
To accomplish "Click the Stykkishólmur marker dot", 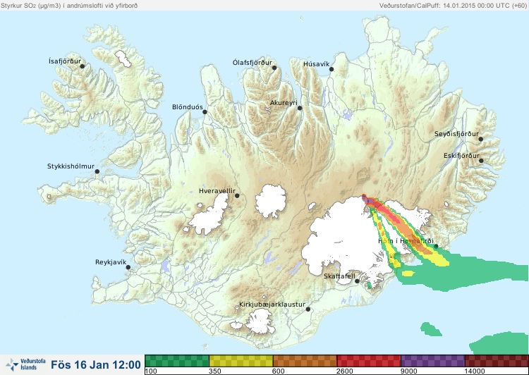I will tap(97, 172).
